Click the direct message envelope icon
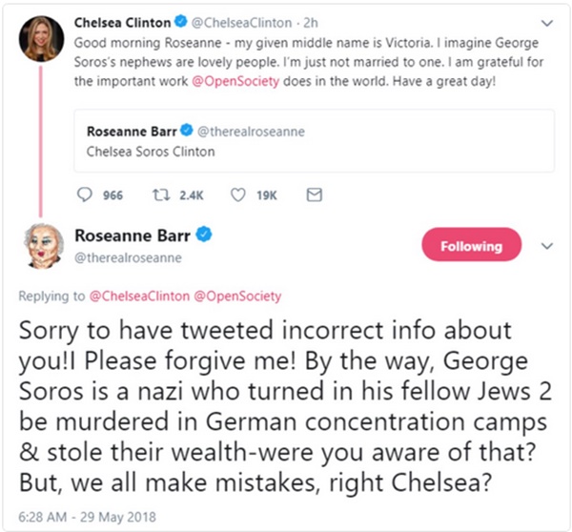The width and height of the screenshot is (572, 532). pos(314,194)
